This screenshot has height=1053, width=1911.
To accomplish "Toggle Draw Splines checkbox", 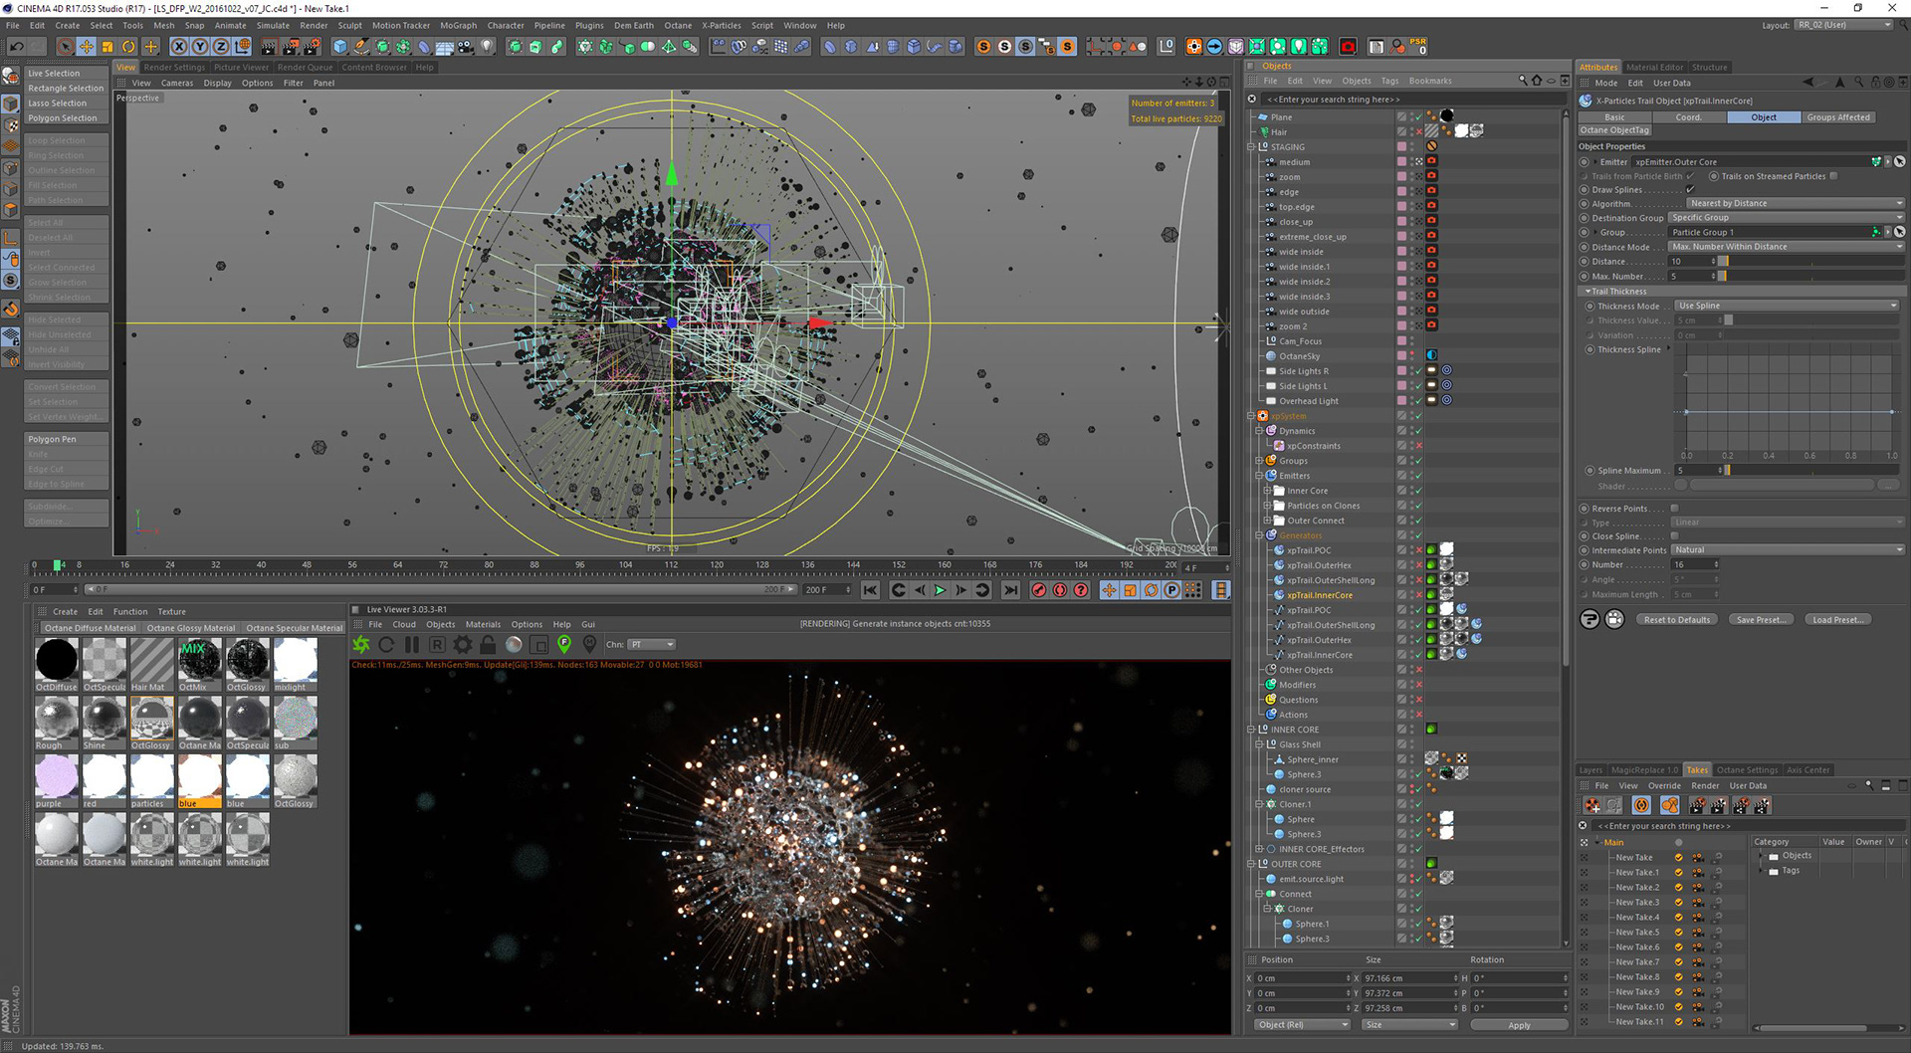I will 1690,189.
